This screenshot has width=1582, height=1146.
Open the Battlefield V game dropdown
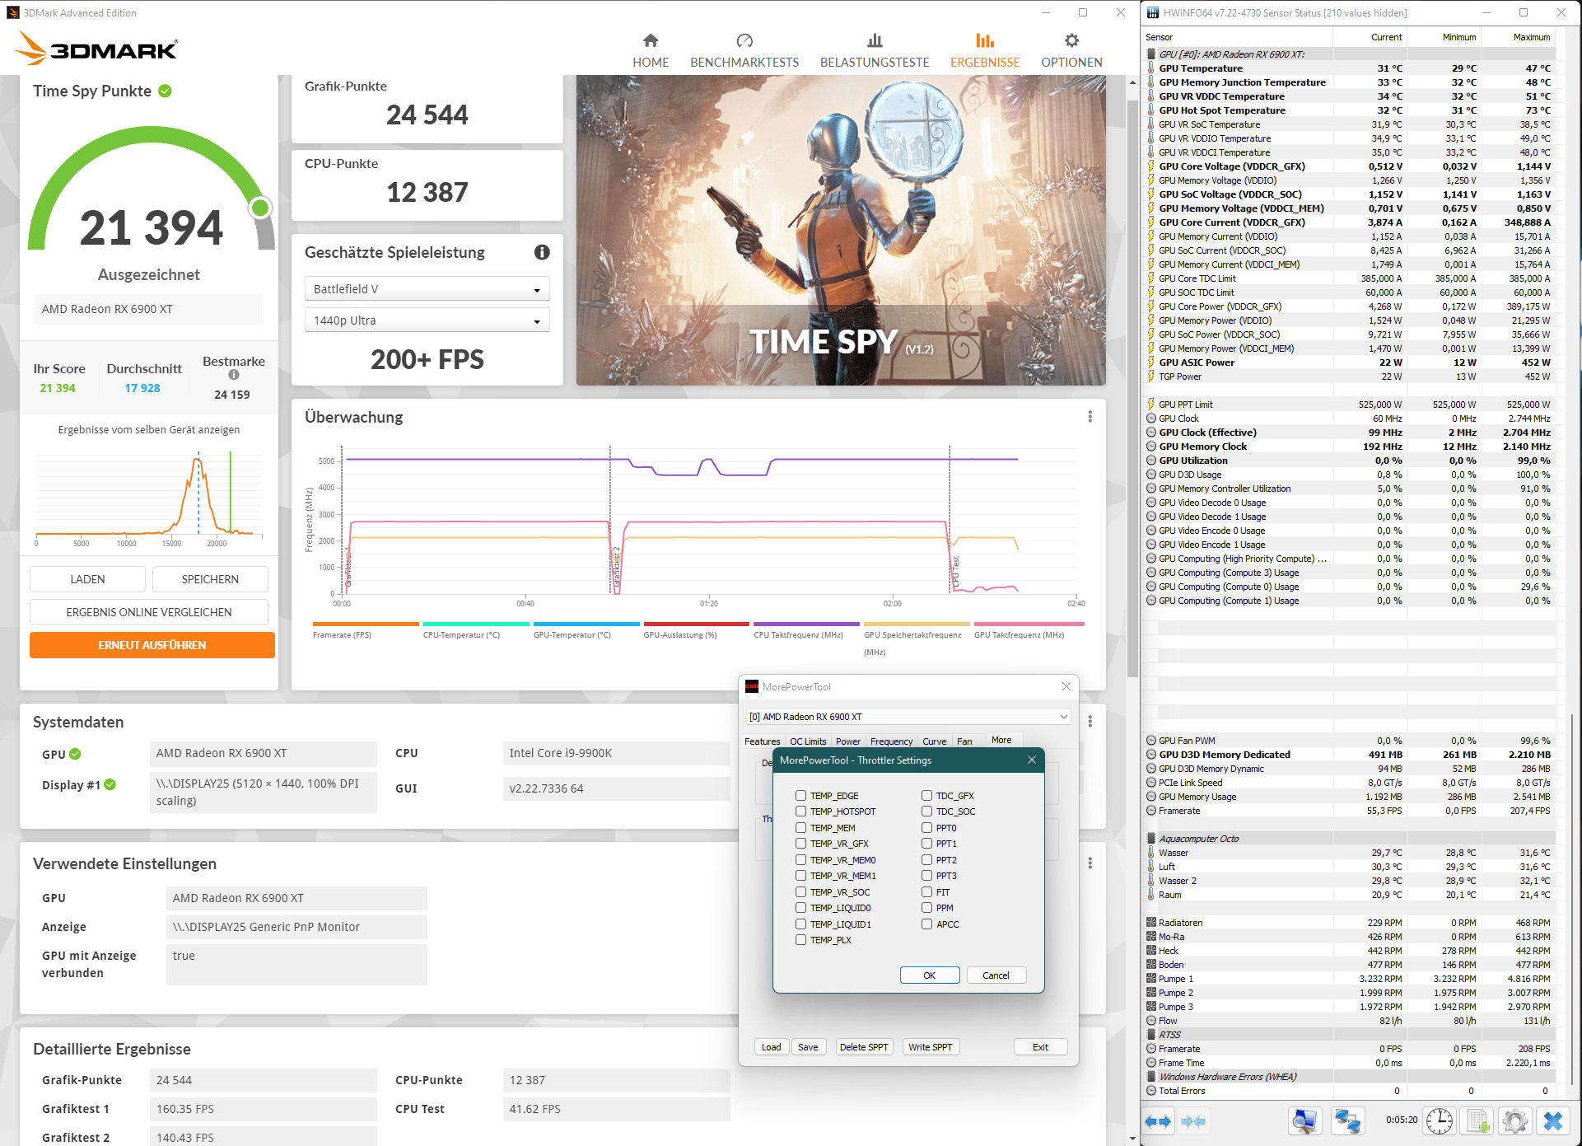click(x=427, y=289)
